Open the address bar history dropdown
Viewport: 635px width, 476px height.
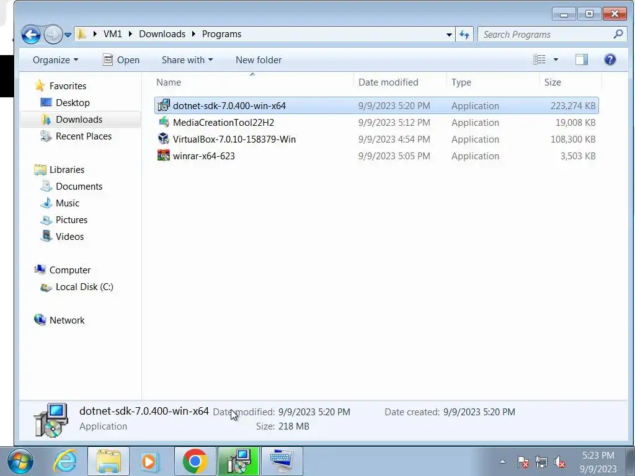[449, 35]
